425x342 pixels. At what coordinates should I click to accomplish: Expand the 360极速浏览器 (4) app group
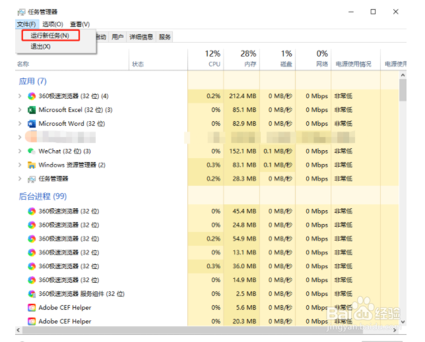click(x=20, y=96)
